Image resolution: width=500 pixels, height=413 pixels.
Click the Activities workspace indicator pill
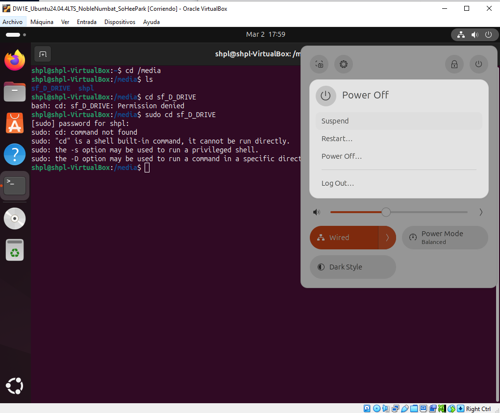click(13, 35)
